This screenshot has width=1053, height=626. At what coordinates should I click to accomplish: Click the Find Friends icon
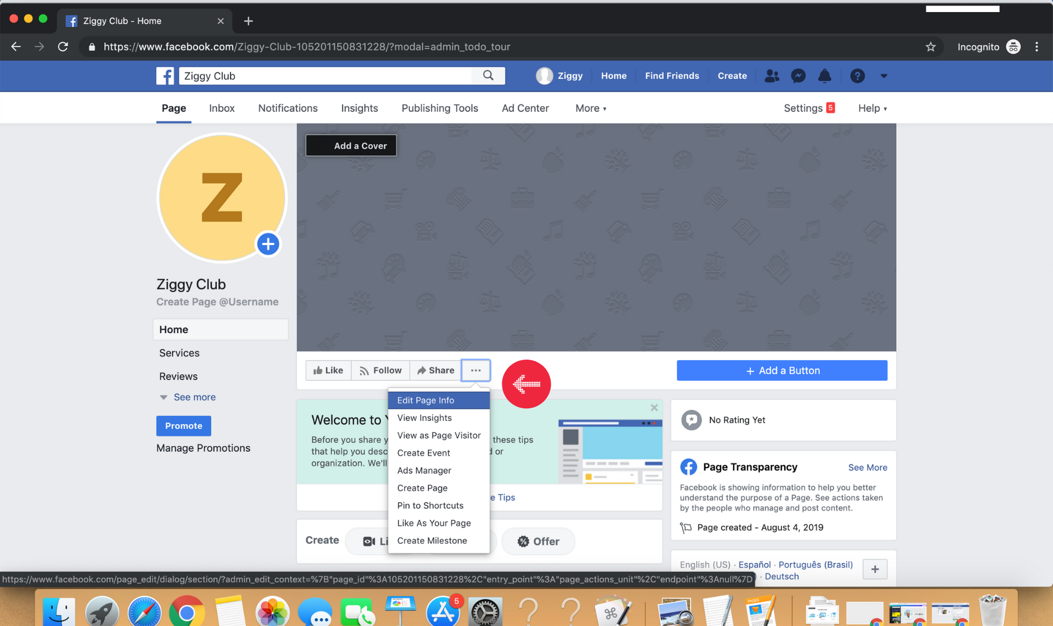[x=773, y=75]
